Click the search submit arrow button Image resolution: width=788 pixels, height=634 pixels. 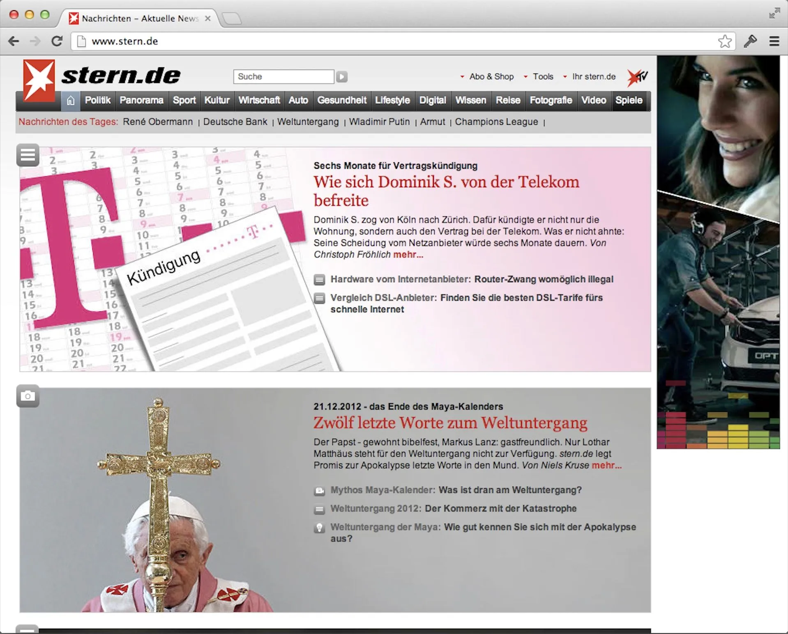coord(342,77)
